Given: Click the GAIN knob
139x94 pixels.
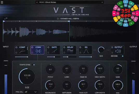Looking at the screenshot, I should [118, 70].
